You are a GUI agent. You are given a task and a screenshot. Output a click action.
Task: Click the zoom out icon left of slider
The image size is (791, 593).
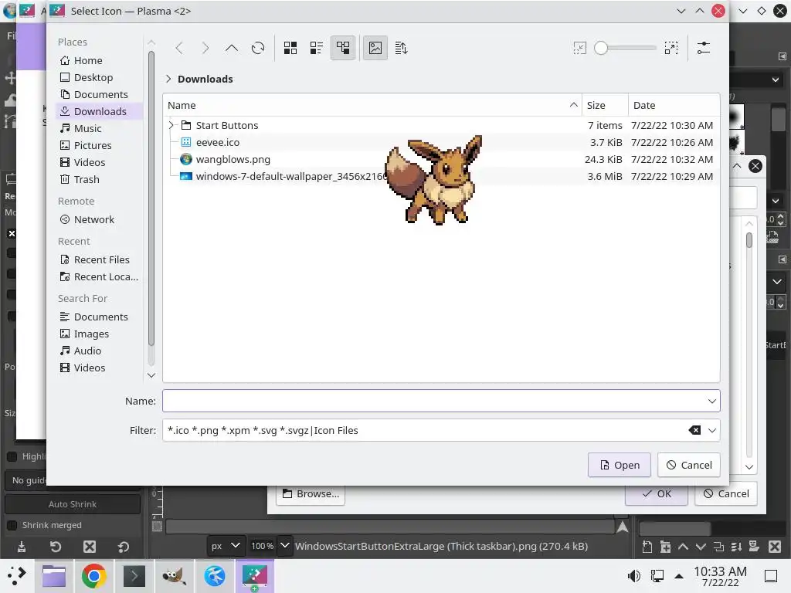coord(579,48)
